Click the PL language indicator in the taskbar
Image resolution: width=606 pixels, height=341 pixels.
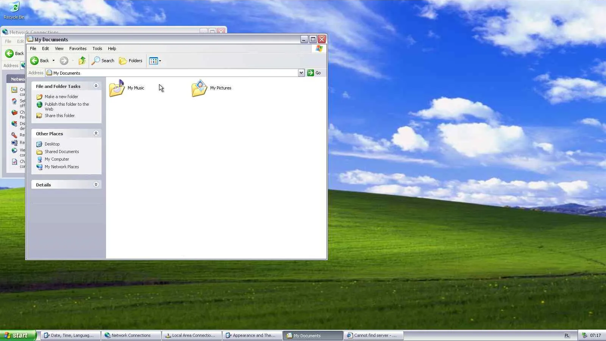point(567,335)
